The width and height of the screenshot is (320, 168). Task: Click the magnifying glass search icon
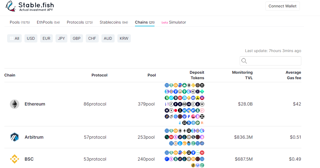(244, 61)
